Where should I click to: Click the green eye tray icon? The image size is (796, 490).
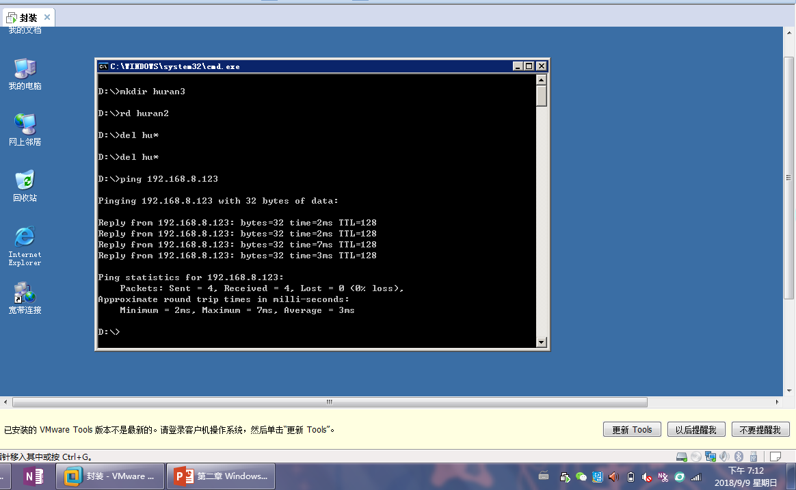679,477
